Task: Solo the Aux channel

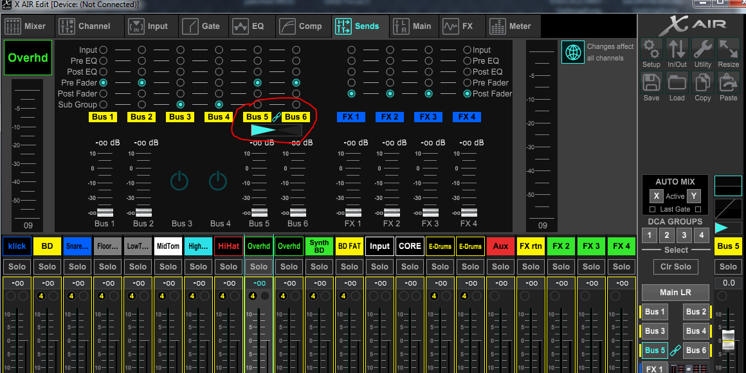Action: tap(500, 267)
